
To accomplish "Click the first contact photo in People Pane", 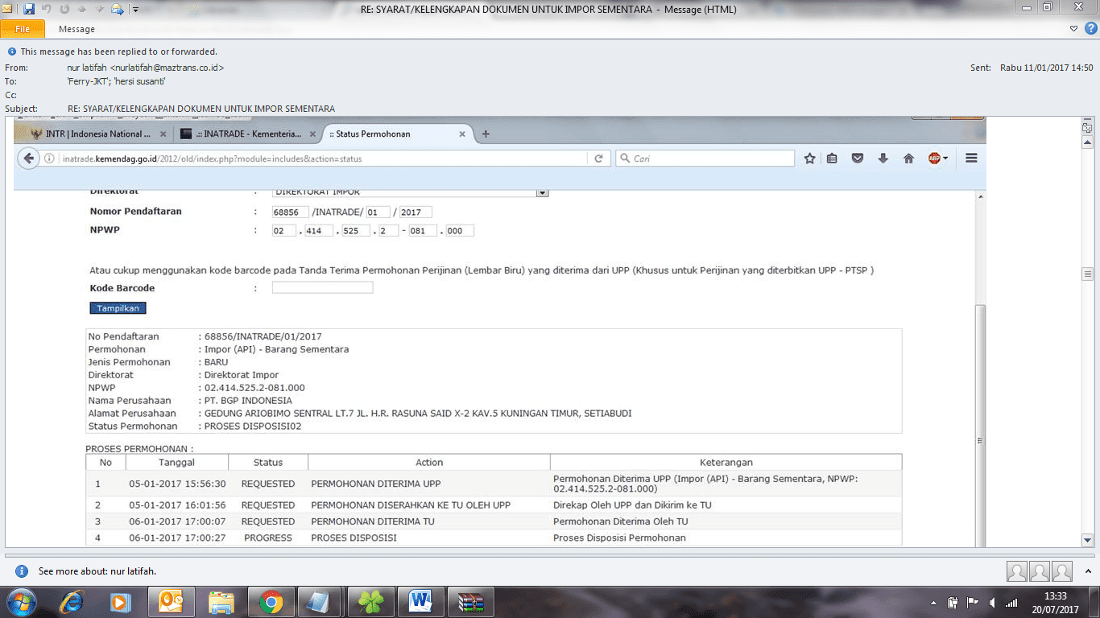I will 1017,571.
